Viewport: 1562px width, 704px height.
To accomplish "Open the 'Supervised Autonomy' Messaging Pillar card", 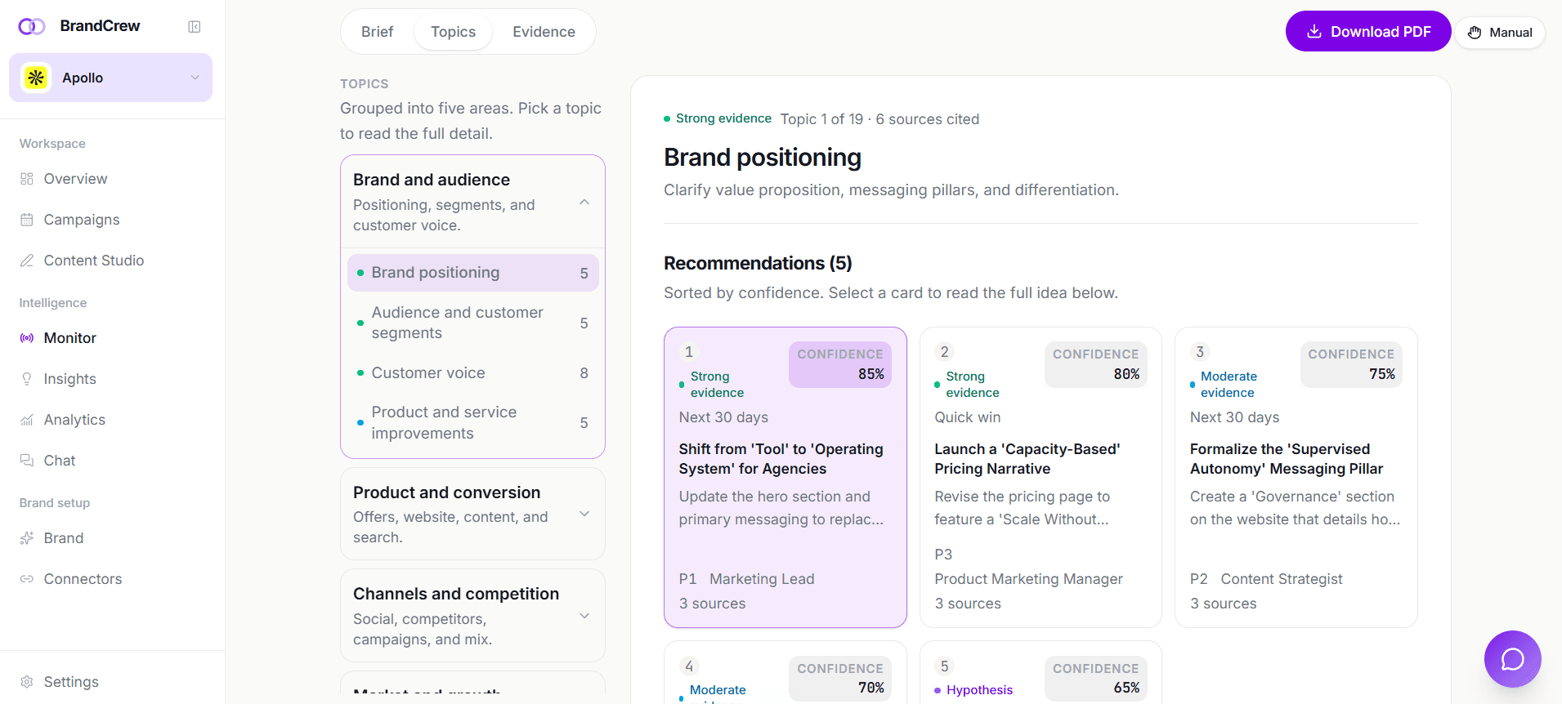I will pyautogui.click(x=1296, y=478).
